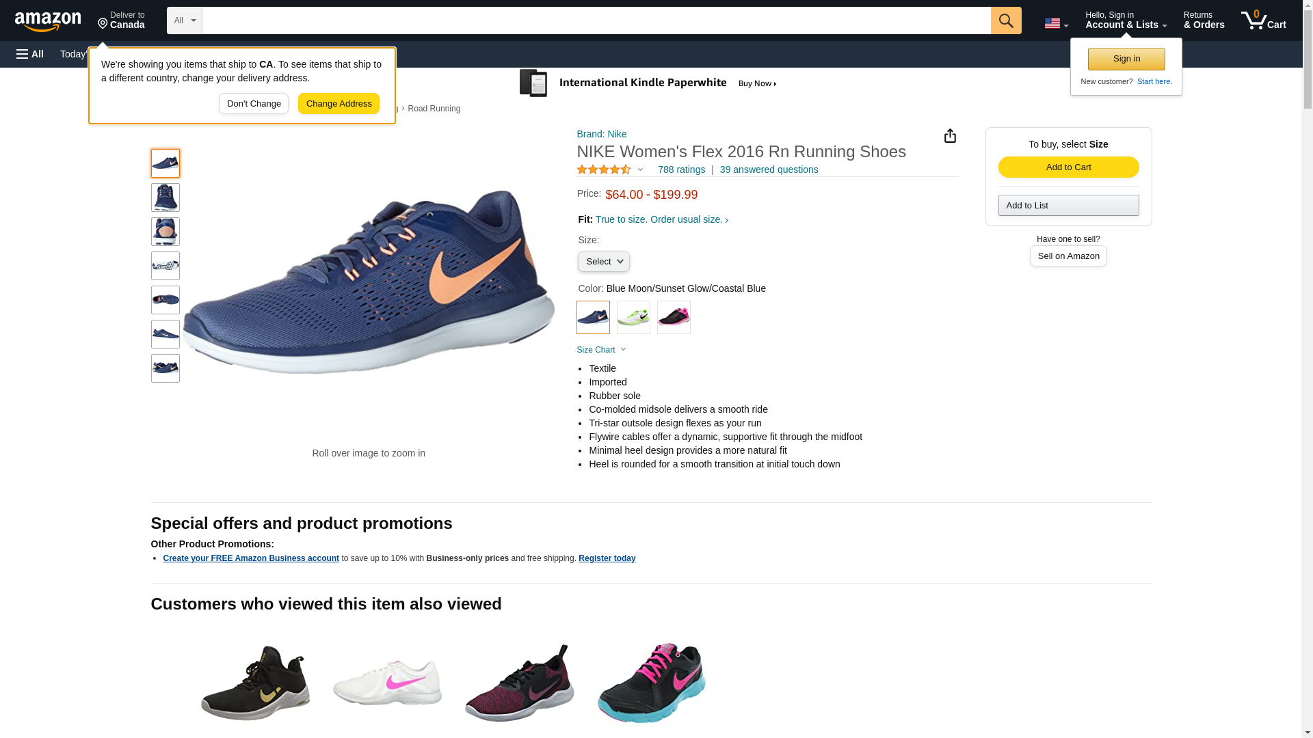
Task: Click the Add to Cart button
Action: coord(1068,167)
